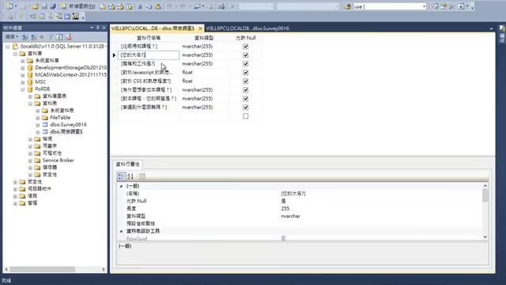Screen dimensions: 506x285
Task: Click the Set Primary Key icon
Action: 21,16
